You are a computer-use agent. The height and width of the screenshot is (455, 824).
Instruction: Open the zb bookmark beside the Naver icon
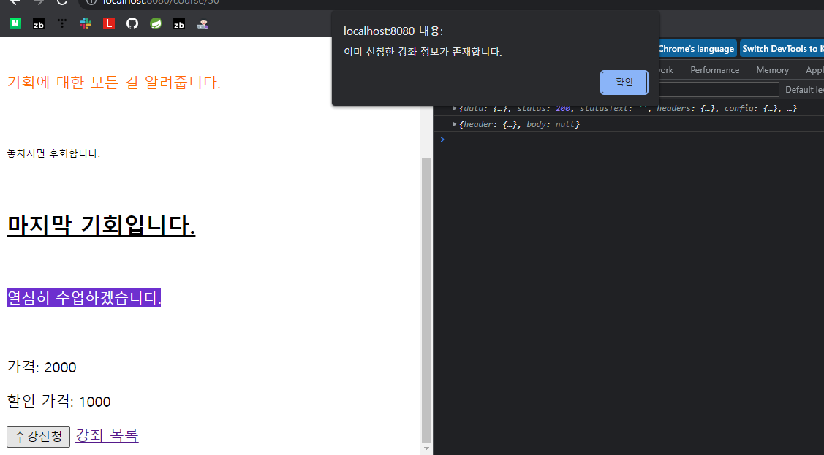[x=39, y=23]
